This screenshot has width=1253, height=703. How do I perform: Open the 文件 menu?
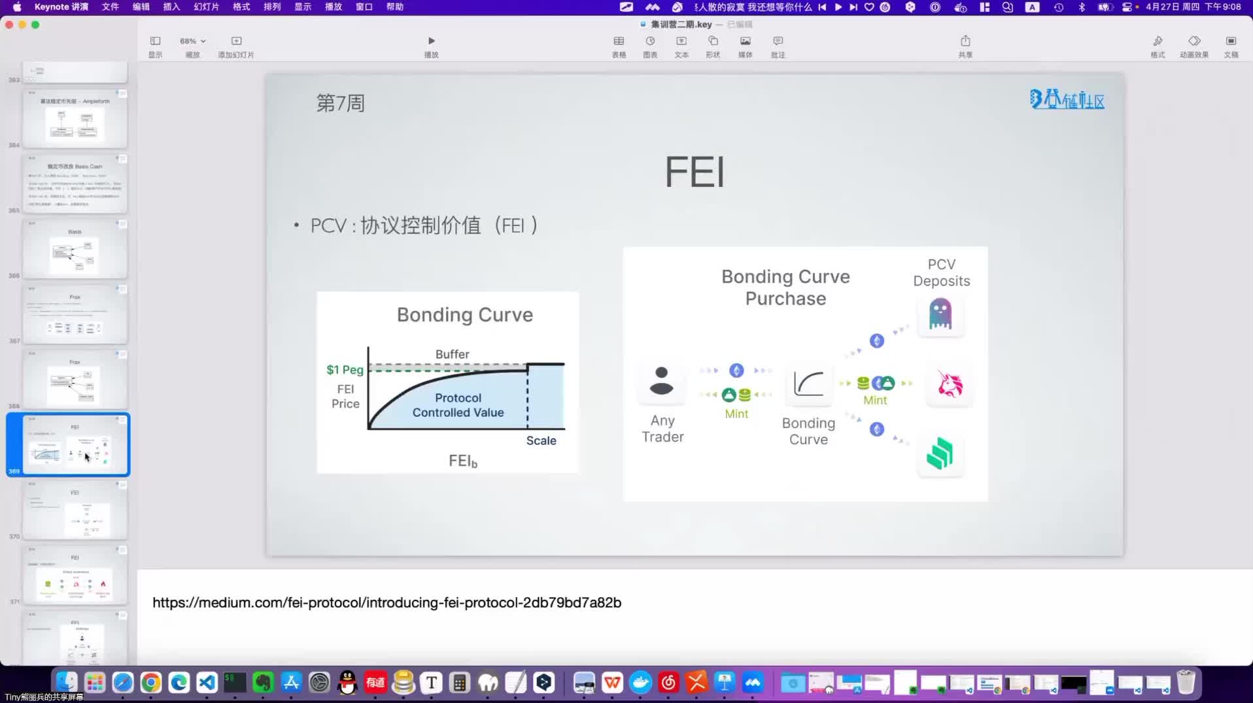click(111, 7)
